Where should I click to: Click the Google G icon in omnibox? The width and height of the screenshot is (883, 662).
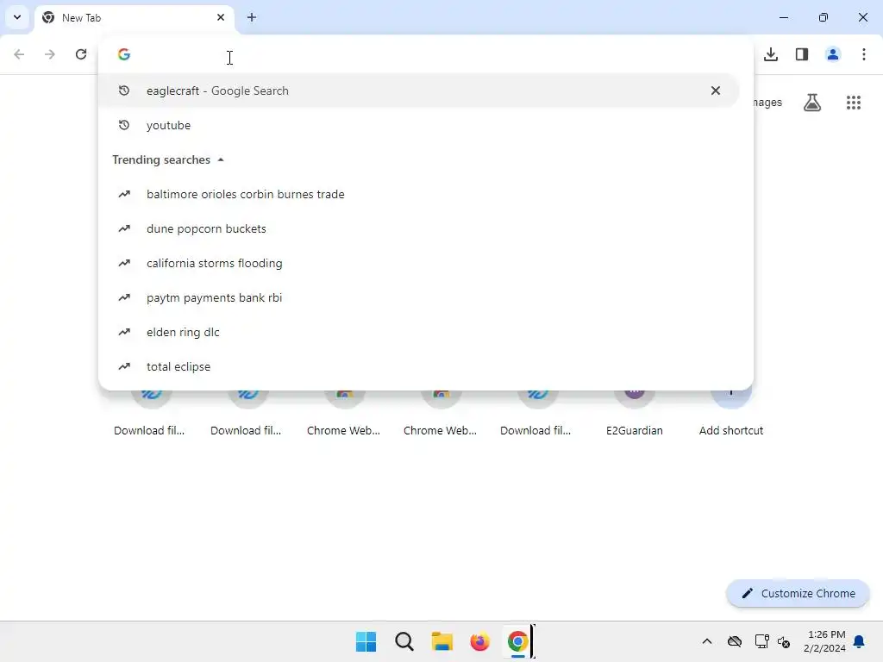[x=124, y=54]
